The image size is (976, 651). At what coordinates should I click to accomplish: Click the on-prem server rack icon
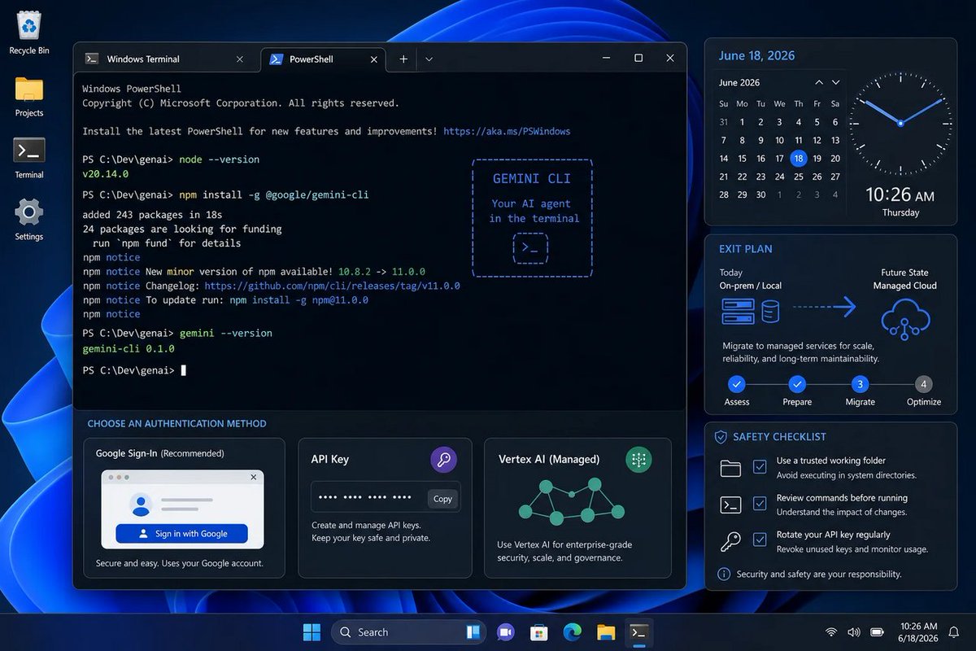739,310
